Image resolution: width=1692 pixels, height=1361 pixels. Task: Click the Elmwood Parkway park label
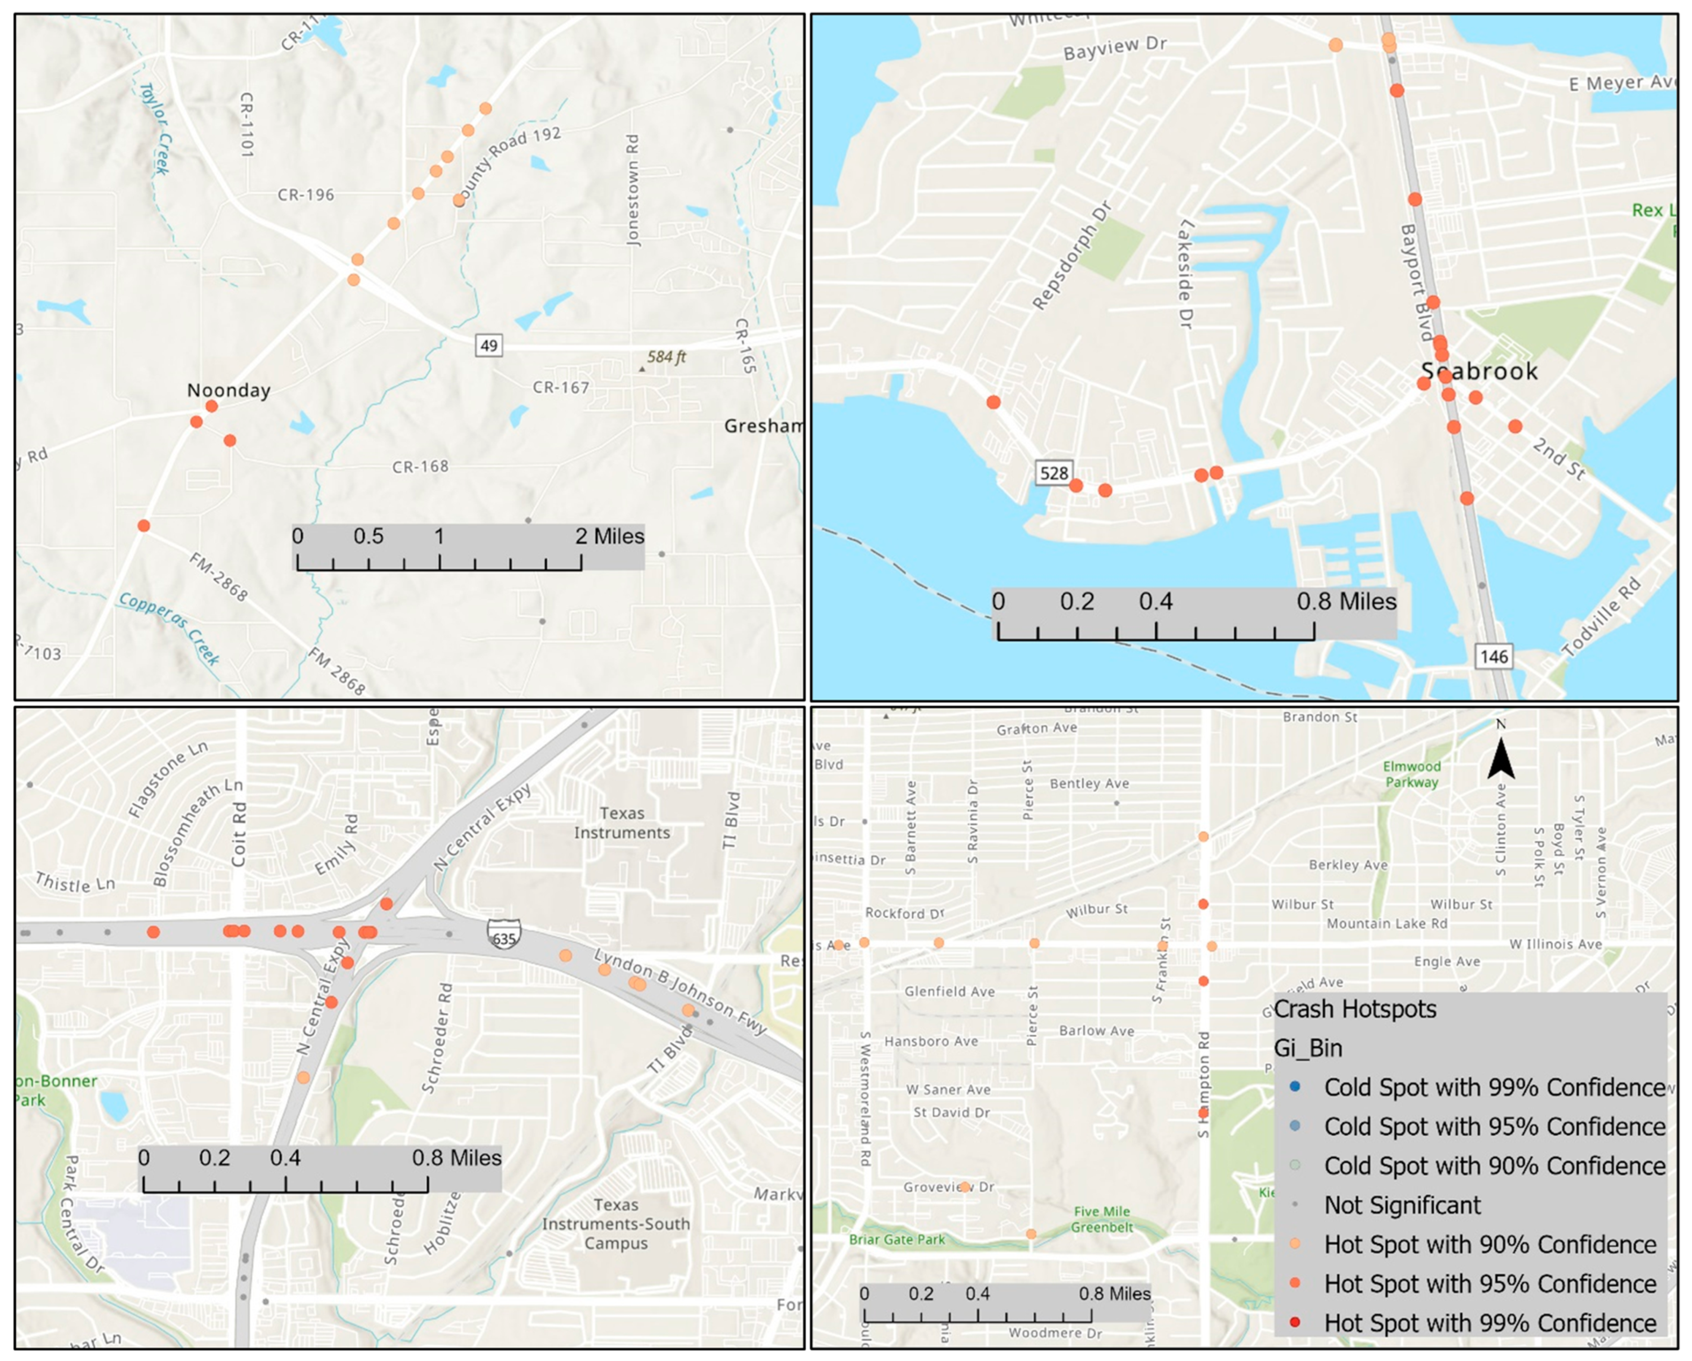pyautogui.click(x=1411, y=774)
